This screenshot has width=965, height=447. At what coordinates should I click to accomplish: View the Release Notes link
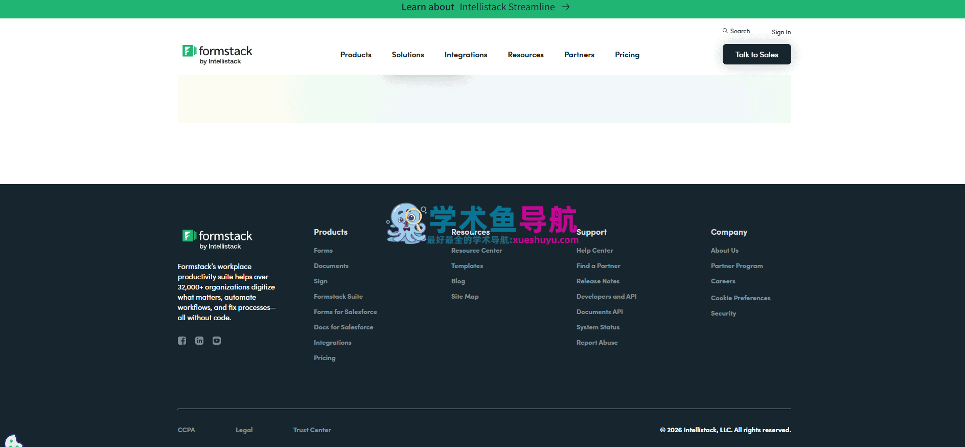(x=598, y=281)
